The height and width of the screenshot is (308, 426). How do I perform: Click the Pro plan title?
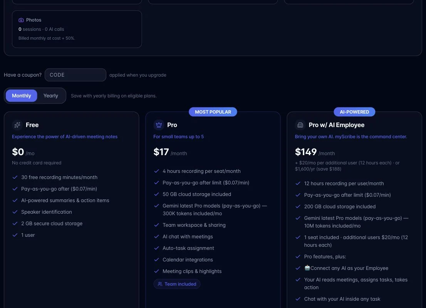tap(172, 125)
